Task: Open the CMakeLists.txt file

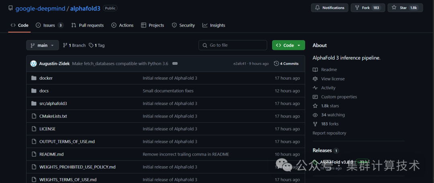Action: (x=53, y=116)
